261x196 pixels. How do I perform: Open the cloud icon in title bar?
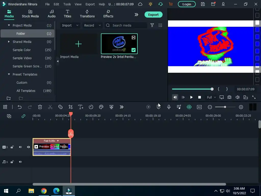click(140, 4)
